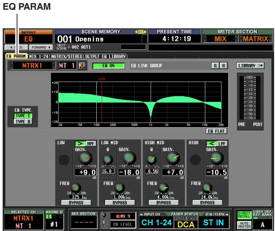275x231 pixels.
Task: Click the LOW gain value +9.0
Action: tap(86, 172)
